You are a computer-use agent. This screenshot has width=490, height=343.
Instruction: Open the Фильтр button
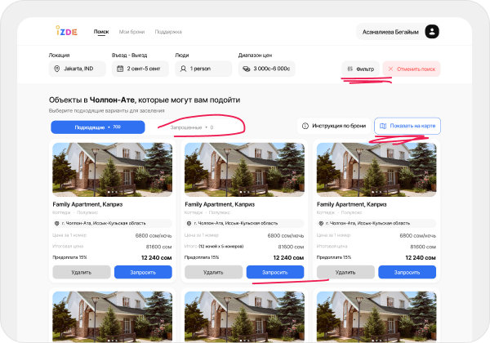pyautogui.click(x=361, y=69)
